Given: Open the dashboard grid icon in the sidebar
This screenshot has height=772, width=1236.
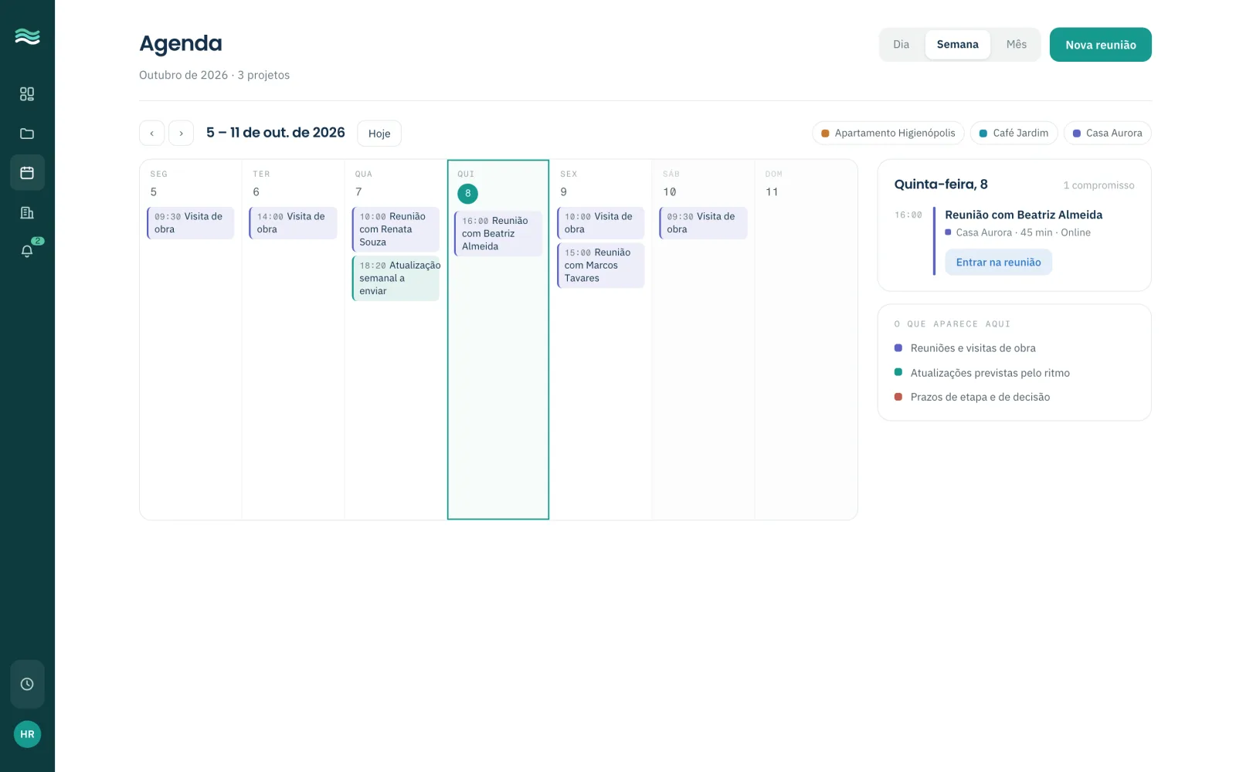Looking at the screenshot, I should (x=27, y=94).
